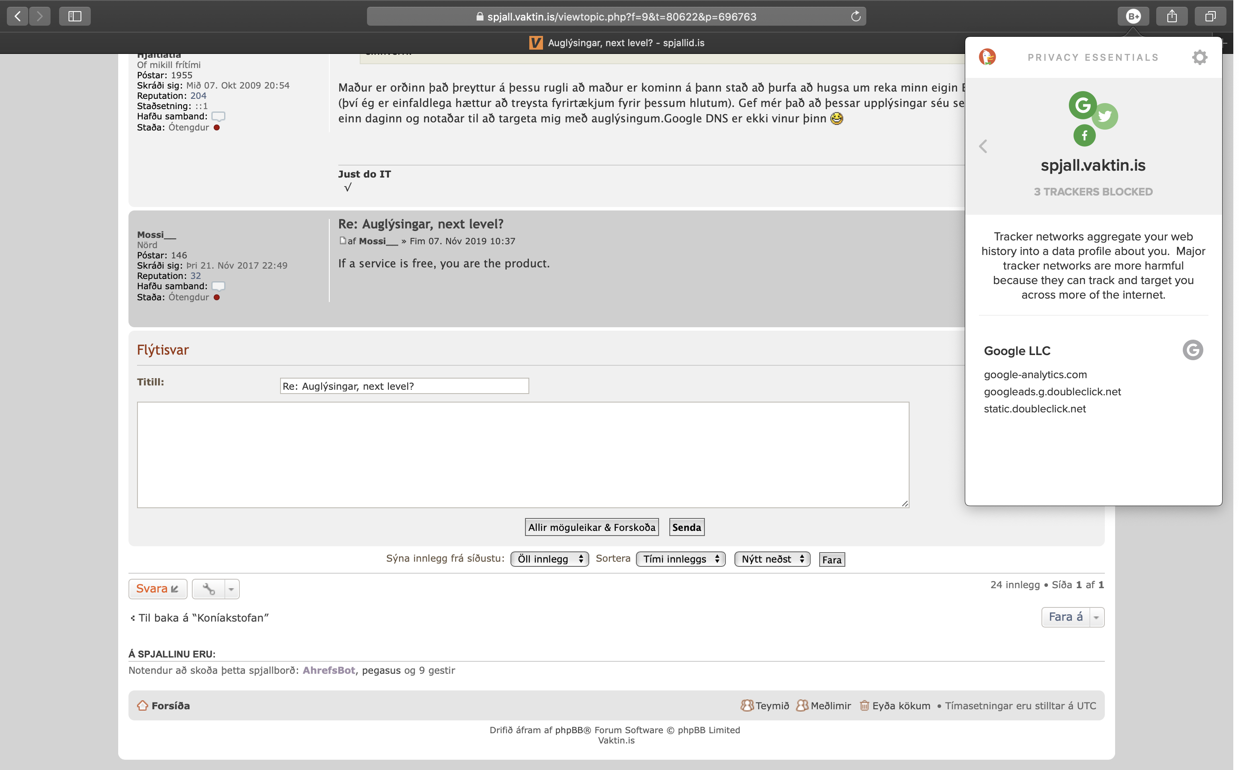Go back with Safari back arrow
The width and height of the screenshot is (1253, 770).
tap(18, 16)
